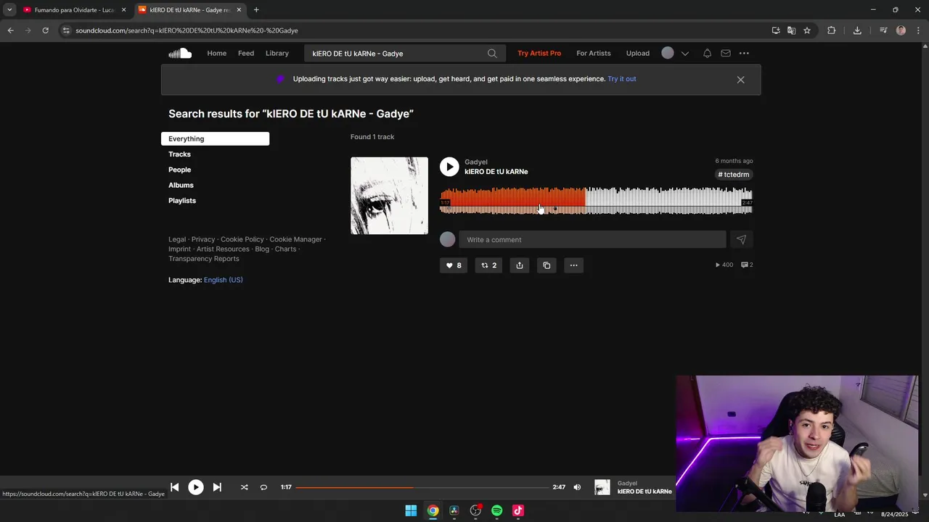Go back in browser history
This screenshot has width=929, height=522.
click(x=10, y=30)
